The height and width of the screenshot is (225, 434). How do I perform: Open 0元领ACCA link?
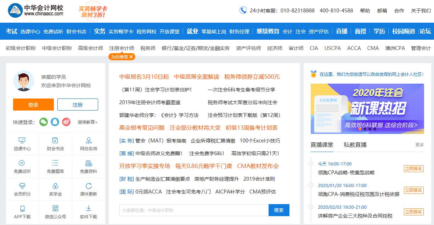coord(148,192)
